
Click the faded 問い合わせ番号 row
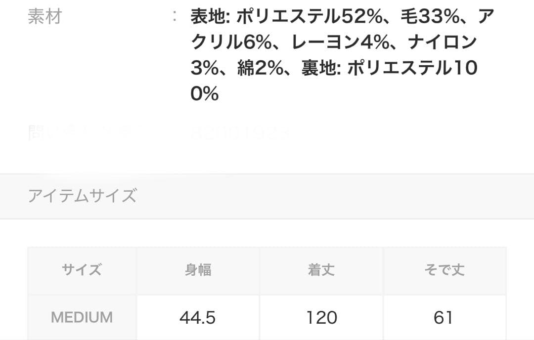point(158,133)
